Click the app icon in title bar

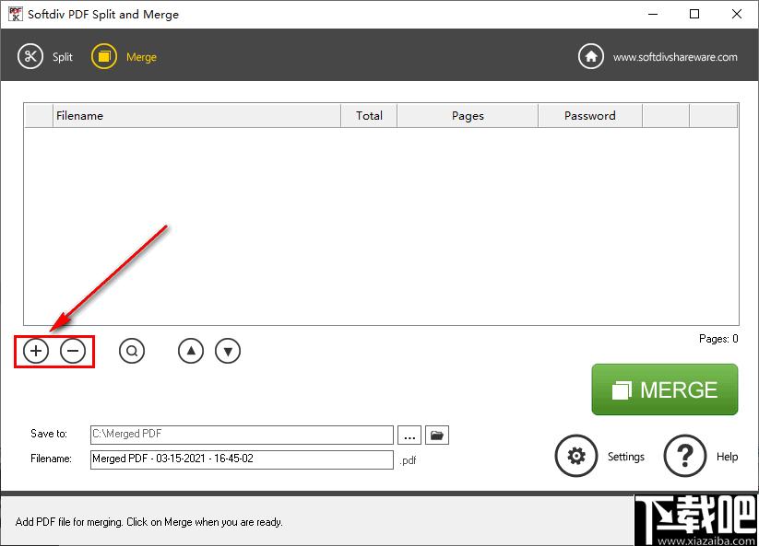point(16,14)
